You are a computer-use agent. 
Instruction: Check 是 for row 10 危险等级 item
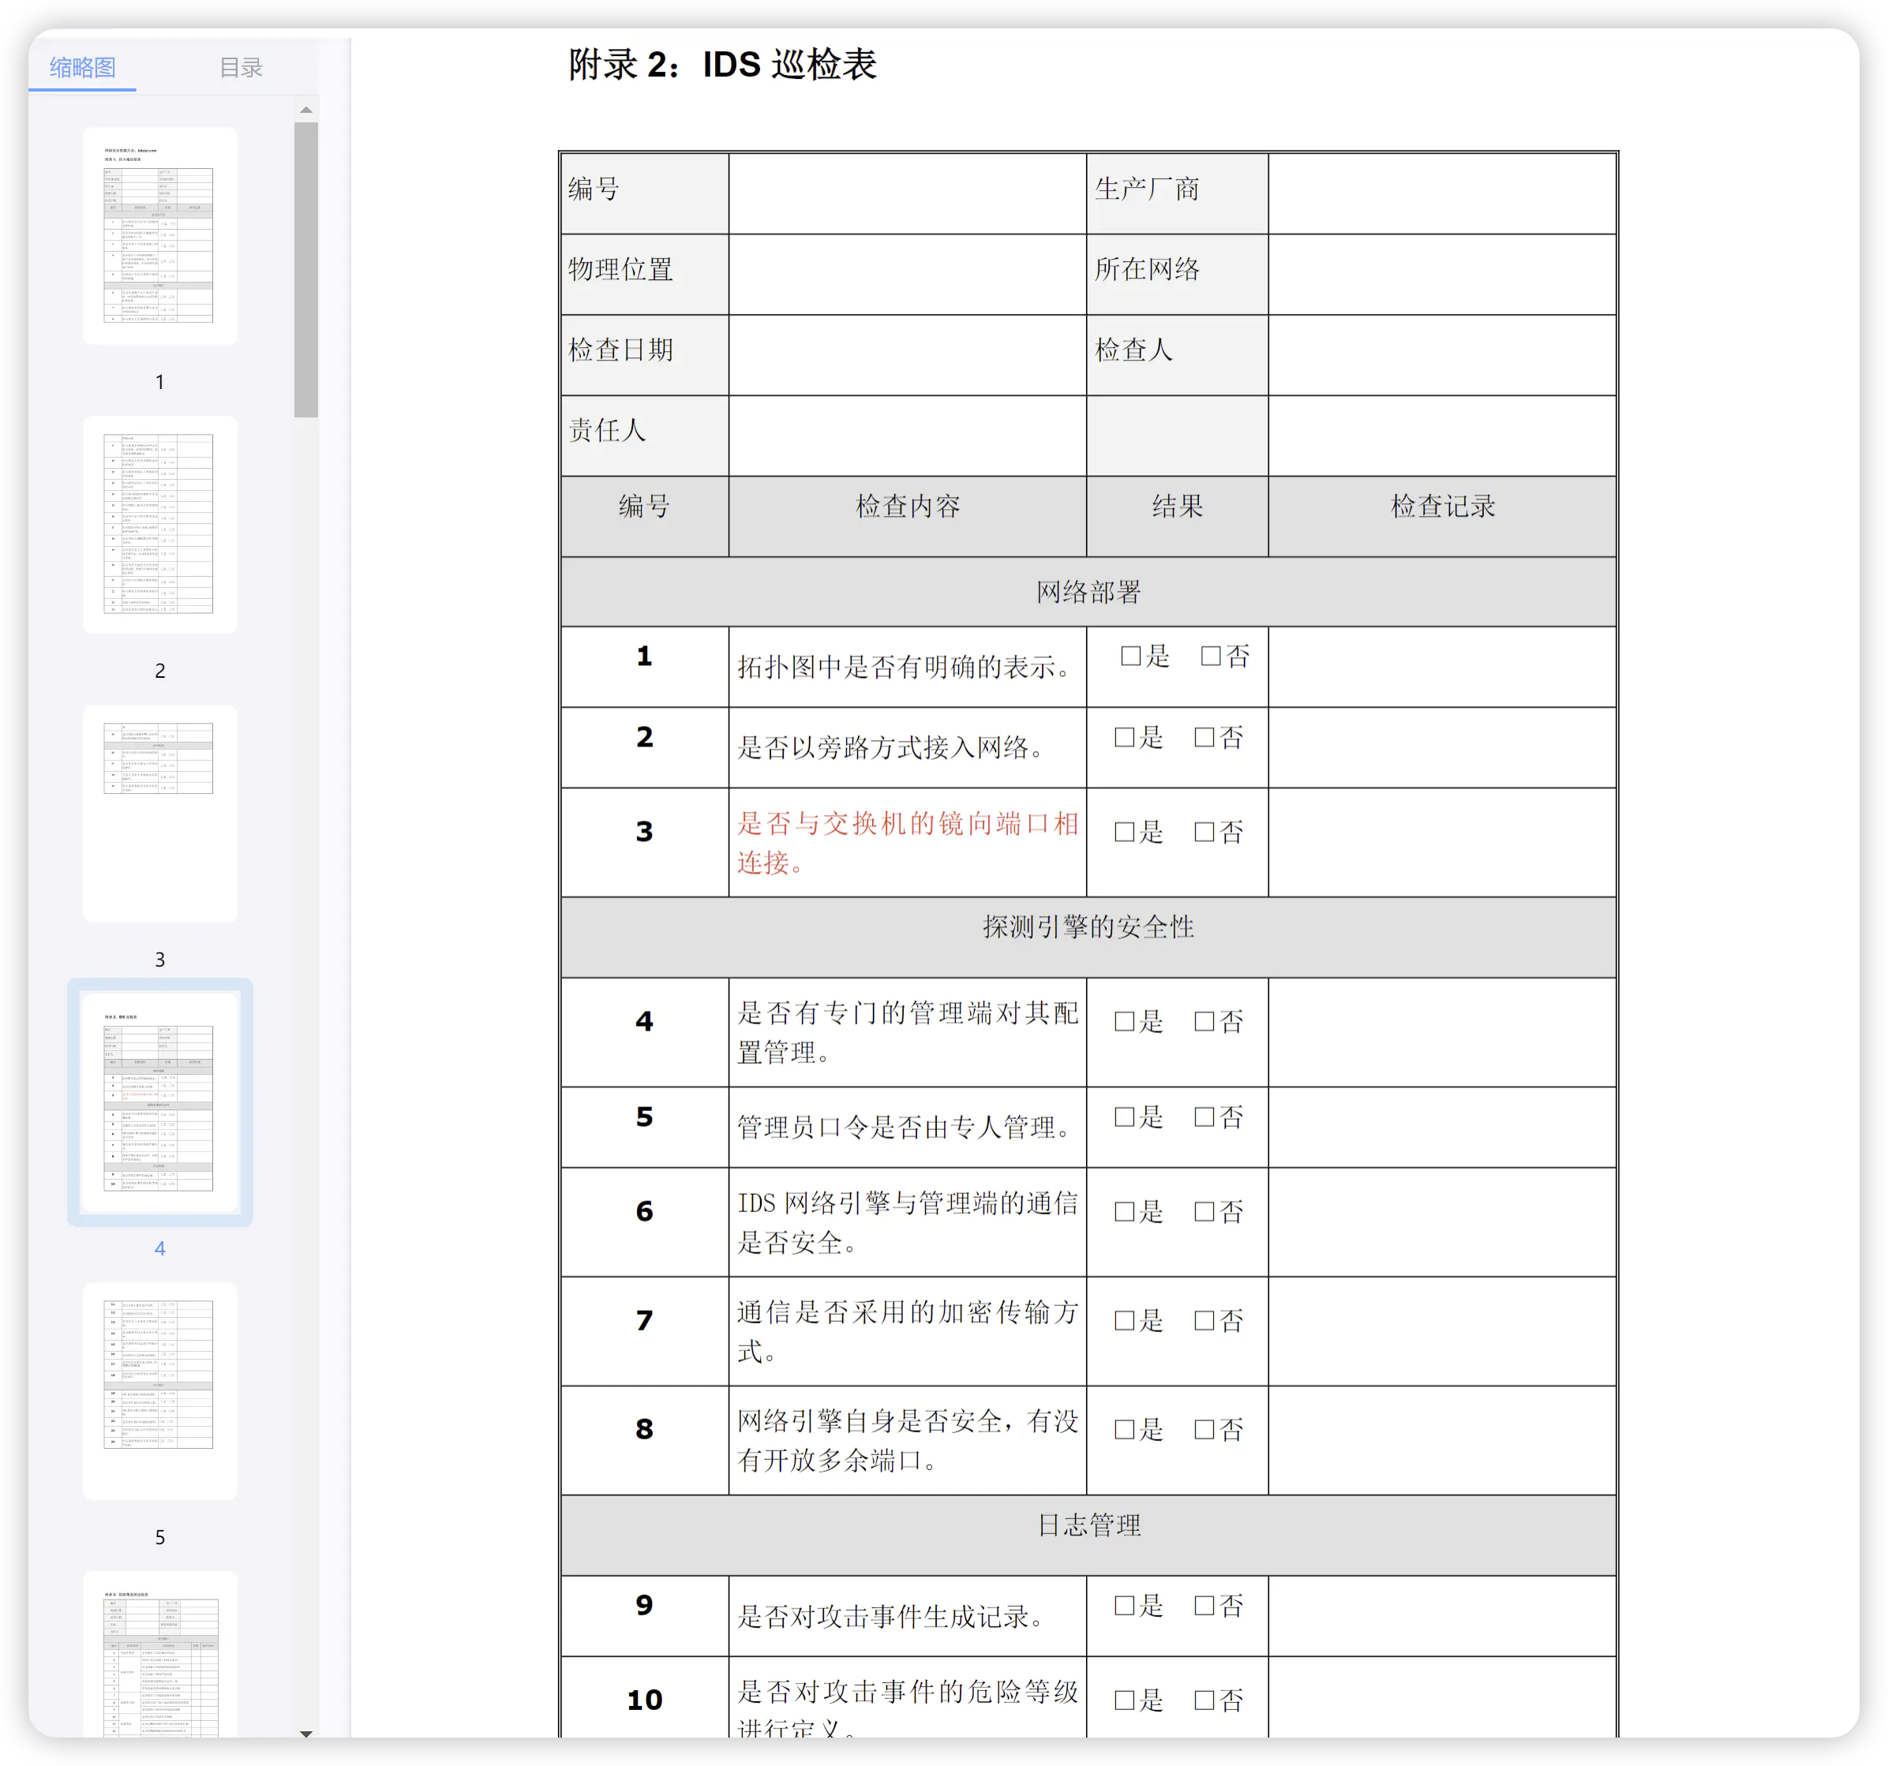click(x=1125, y=1701)
